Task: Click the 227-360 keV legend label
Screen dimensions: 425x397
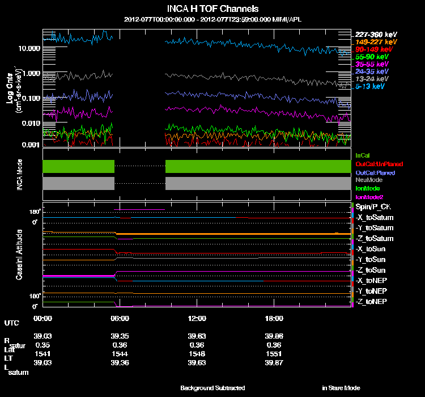Action: tap(373, 35)
